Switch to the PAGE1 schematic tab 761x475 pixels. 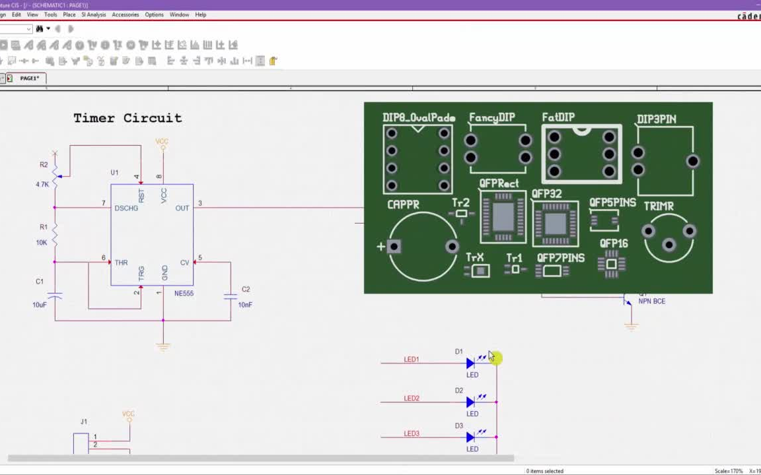click(x=29, y=78)
